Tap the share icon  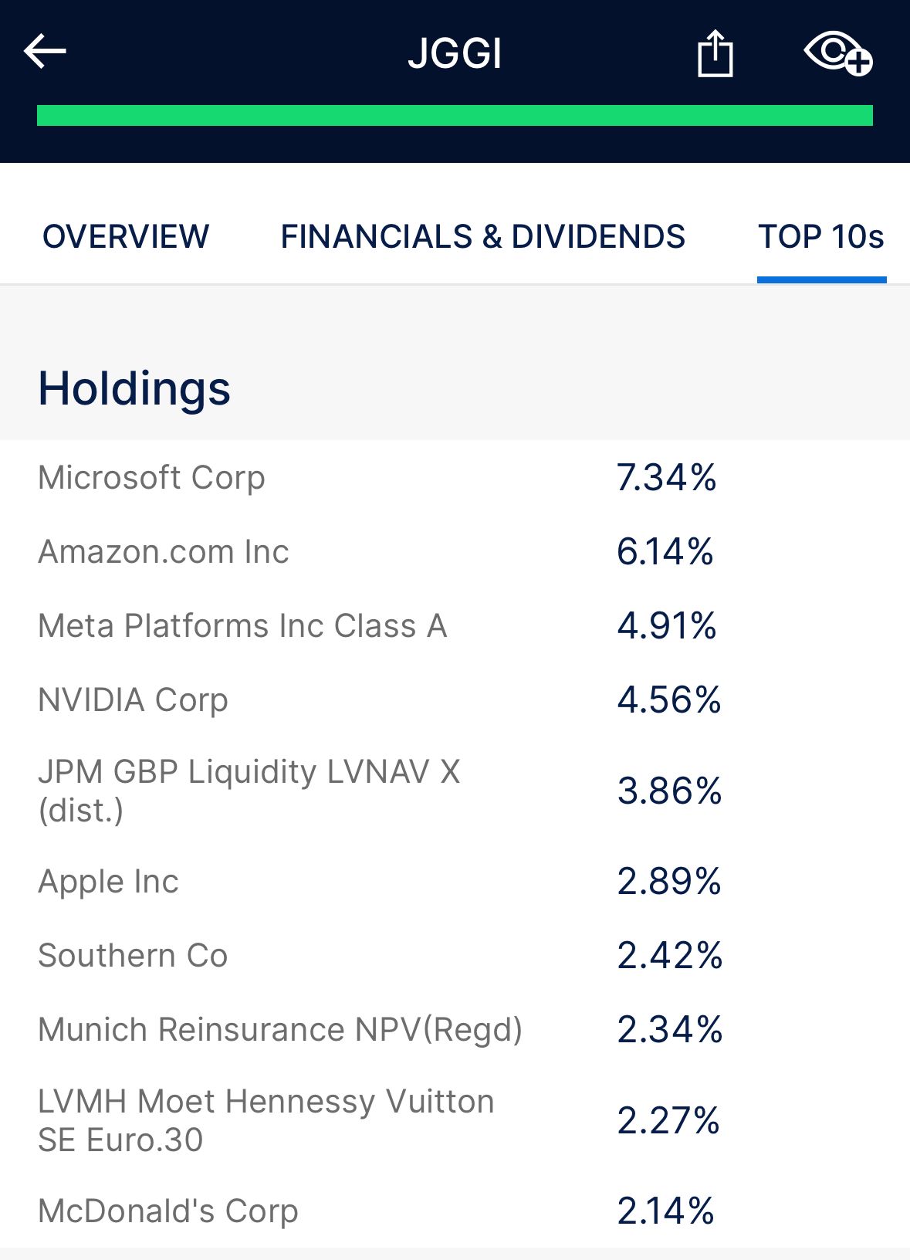coord(715,53)
